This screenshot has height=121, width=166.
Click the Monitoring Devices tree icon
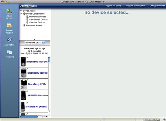(x=27, y=17)
